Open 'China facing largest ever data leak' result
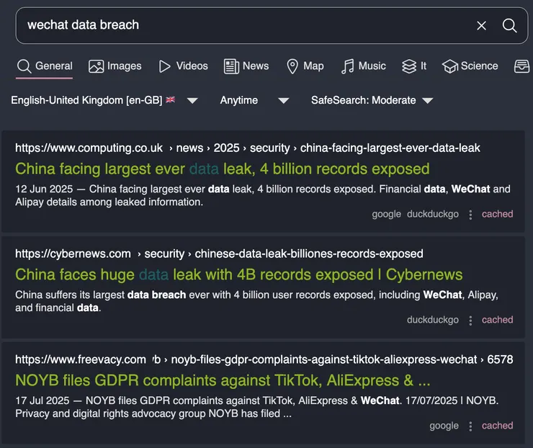The image size is (533, 448). (x=223, y=169)
